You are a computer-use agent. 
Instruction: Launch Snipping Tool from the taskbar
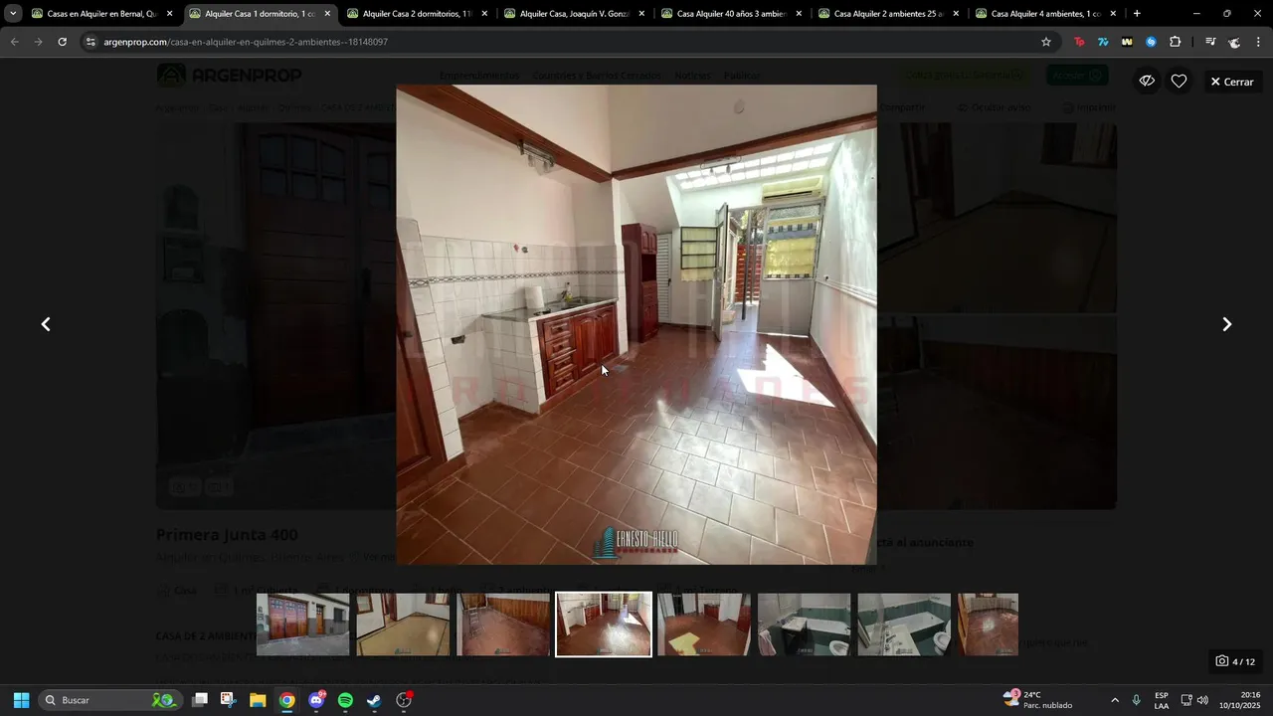(x=228, y=700)
